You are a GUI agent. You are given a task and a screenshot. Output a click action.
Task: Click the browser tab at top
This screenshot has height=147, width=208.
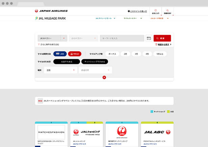31,4
